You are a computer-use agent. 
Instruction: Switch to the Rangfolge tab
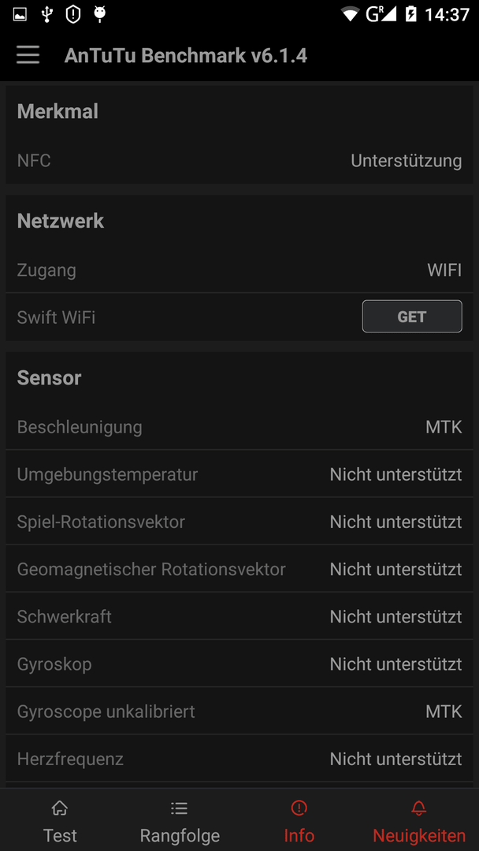(x=180, y=819)
